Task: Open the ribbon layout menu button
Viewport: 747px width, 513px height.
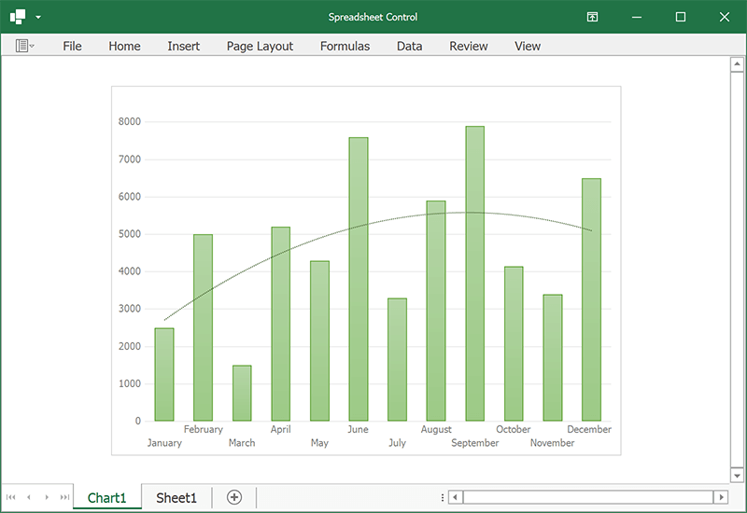Action: (24, 46)
